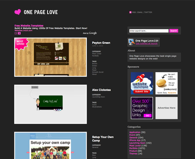195x159 pixels.
Task: Open the RSS feed icon
Action: [130, 12]
